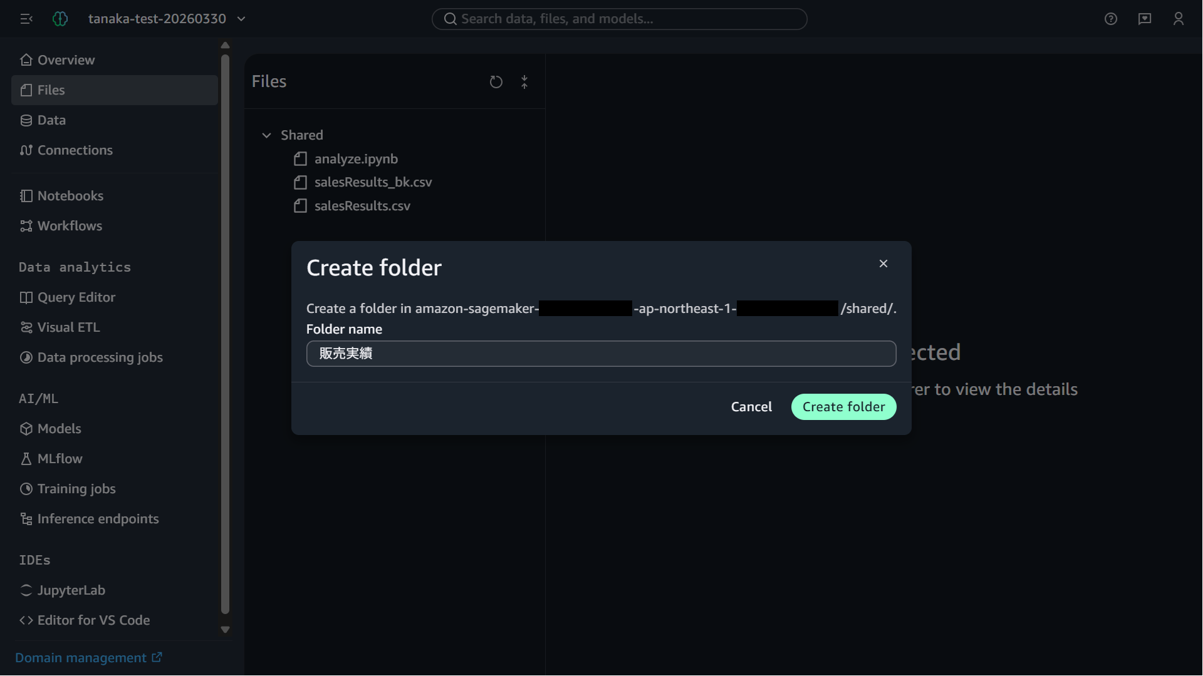Select Files in sidebar
This screenshot has height=676, width=1203.
[115, 90]
